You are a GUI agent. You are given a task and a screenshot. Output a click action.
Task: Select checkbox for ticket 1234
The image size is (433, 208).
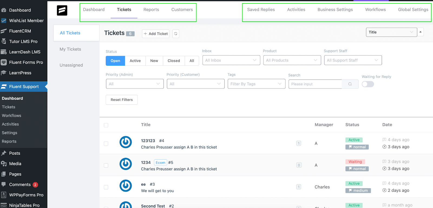coord(106,165)
